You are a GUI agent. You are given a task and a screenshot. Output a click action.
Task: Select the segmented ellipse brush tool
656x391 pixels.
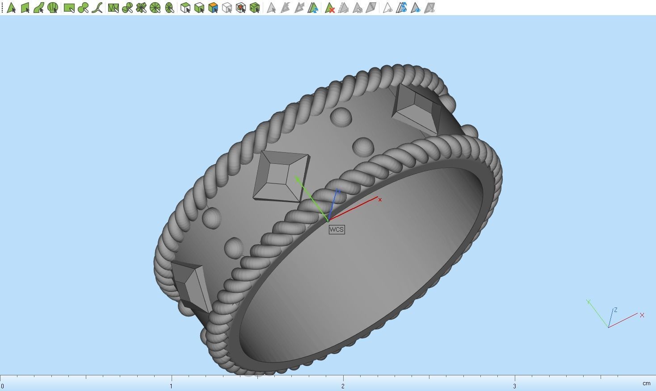coord(169,8)
